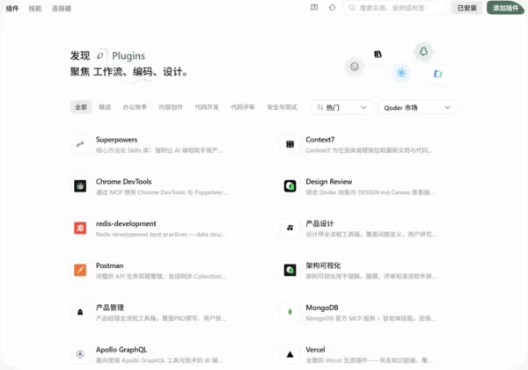
Task: Select the 代码开发 category filter
Action: coord(207,107)
